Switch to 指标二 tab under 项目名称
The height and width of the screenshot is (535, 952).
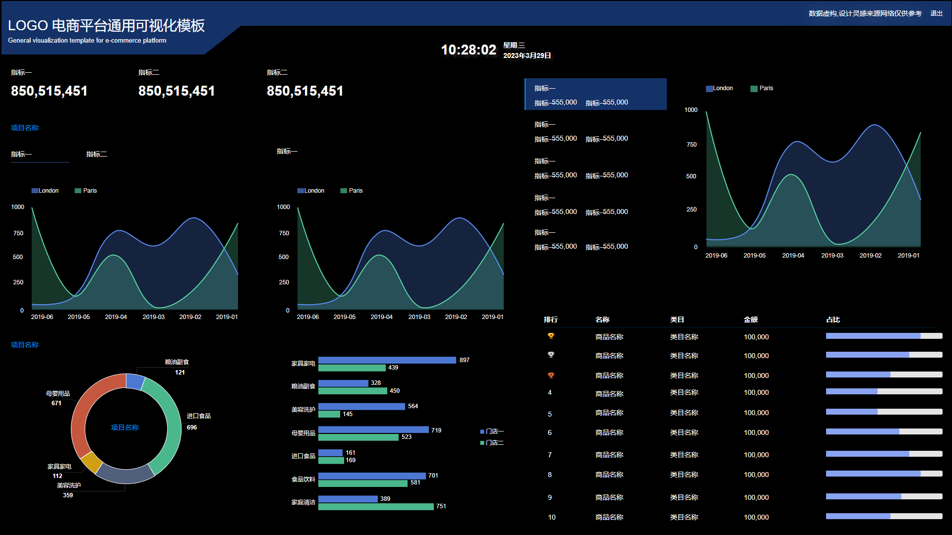[x=97, y=154]
